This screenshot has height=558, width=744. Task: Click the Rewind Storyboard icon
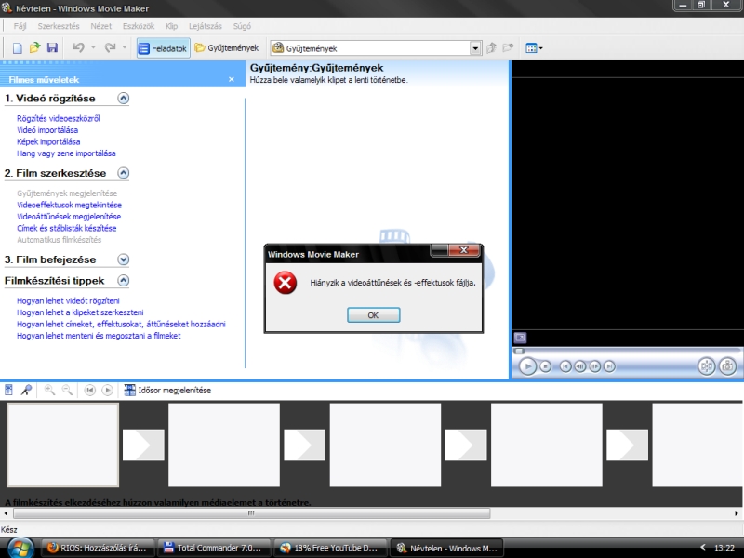(89, 390)
